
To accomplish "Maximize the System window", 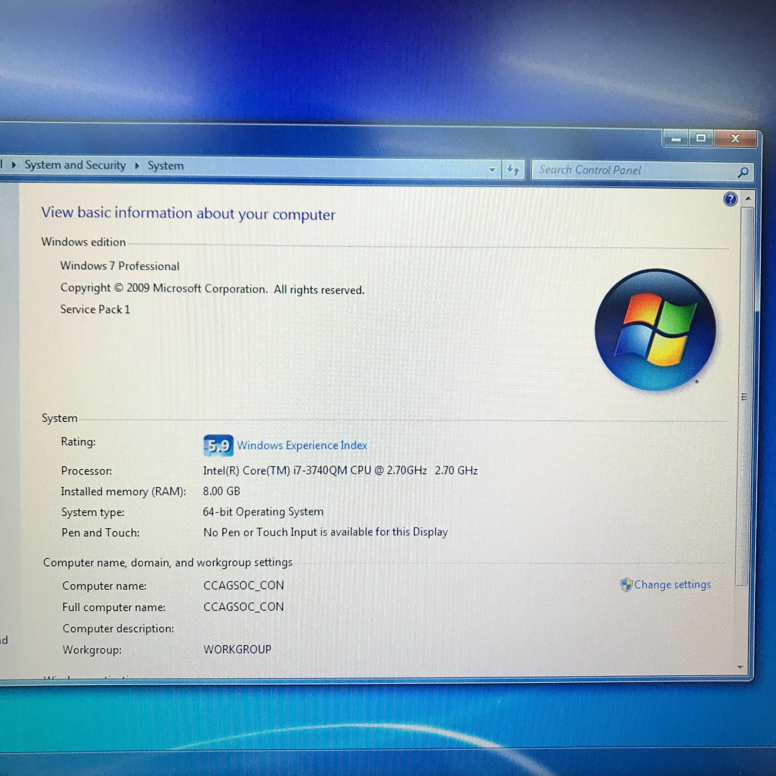I will (701, 138).
